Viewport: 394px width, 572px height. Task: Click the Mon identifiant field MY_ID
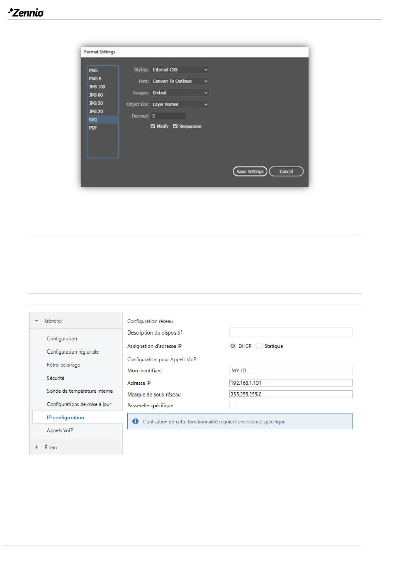291,371
